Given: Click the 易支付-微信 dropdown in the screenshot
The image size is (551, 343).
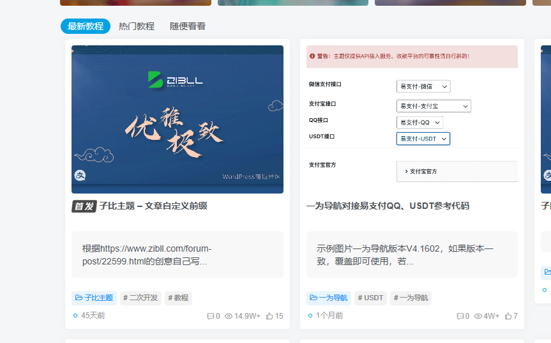Looking at the screenshot, I should pos(423,86).
